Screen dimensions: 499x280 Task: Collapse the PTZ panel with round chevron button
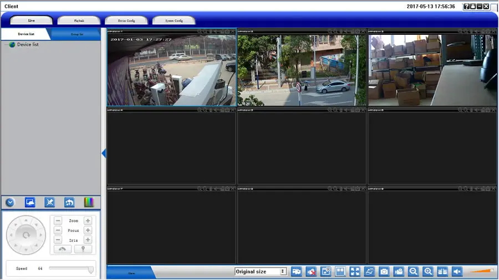click(10, 203)
